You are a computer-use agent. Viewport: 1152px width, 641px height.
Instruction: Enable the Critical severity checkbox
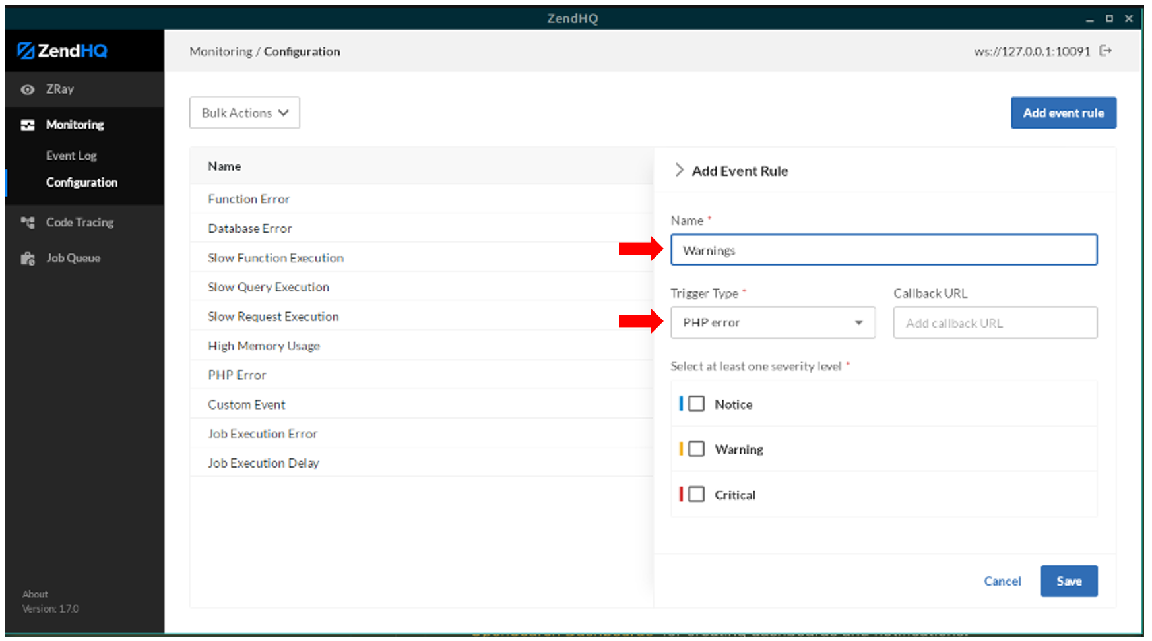697,494
